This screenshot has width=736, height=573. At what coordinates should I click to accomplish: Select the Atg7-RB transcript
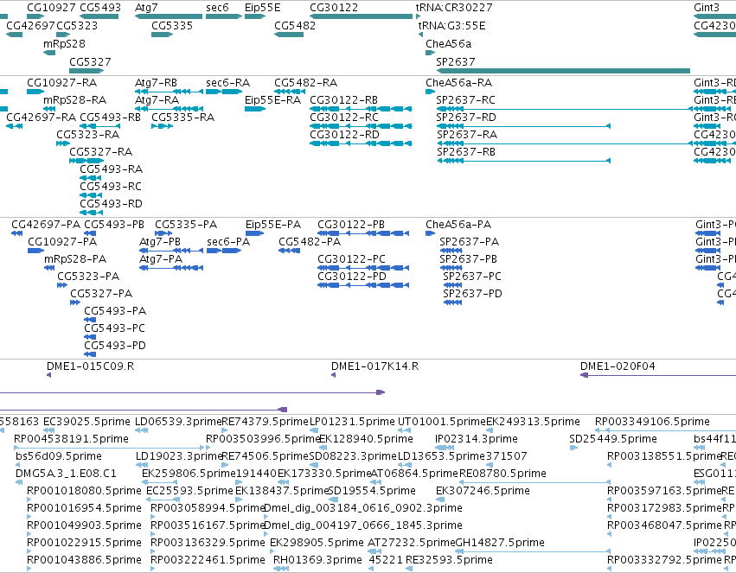[169, 92]
